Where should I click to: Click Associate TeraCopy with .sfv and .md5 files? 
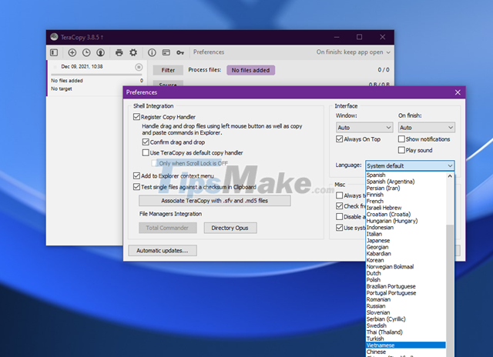coord(215,201)
